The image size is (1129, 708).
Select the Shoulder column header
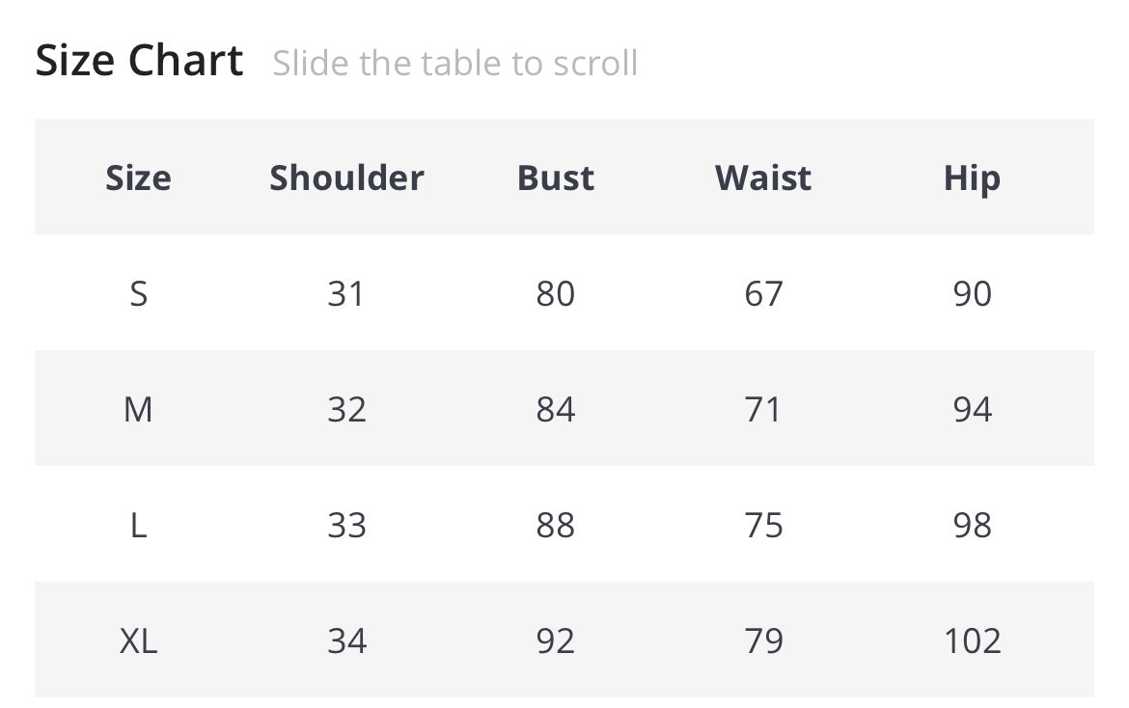(346, 178)
